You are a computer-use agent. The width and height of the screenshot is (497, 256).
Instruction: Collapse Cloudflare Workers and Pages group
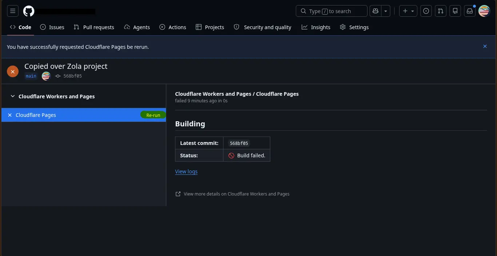pos(53,97)
